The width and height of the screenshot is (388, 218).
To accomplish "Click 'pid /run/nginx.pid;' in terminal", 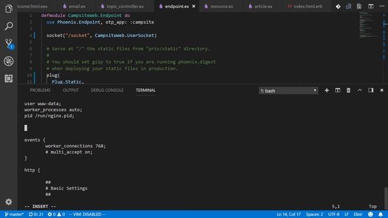I will [x=49, y=116].
